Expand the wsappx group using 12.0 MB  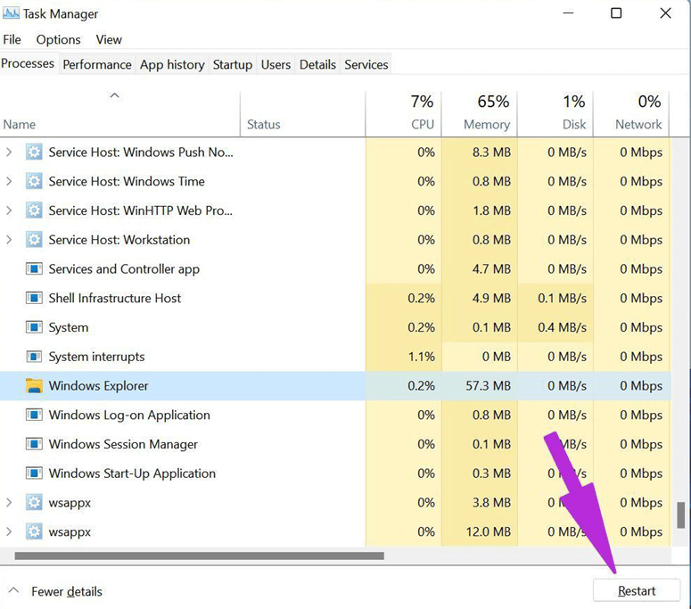9,531
